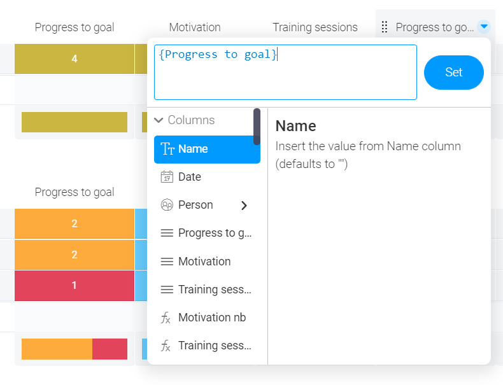Open the formula column header dropdown arrow
Viewport: 503px width, 385px height.
click(x=485, y=27)
